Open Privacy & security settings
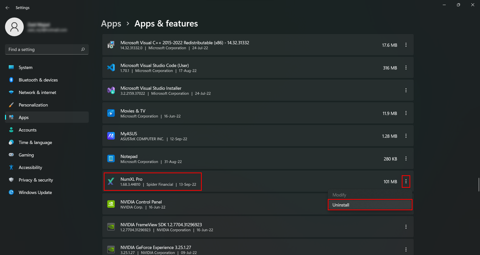480x255 pixels. pyautogui.click(x=47, y=180)
